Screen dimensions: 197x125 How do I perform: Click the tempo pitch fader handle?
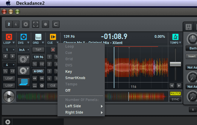[x=175, y=64]
